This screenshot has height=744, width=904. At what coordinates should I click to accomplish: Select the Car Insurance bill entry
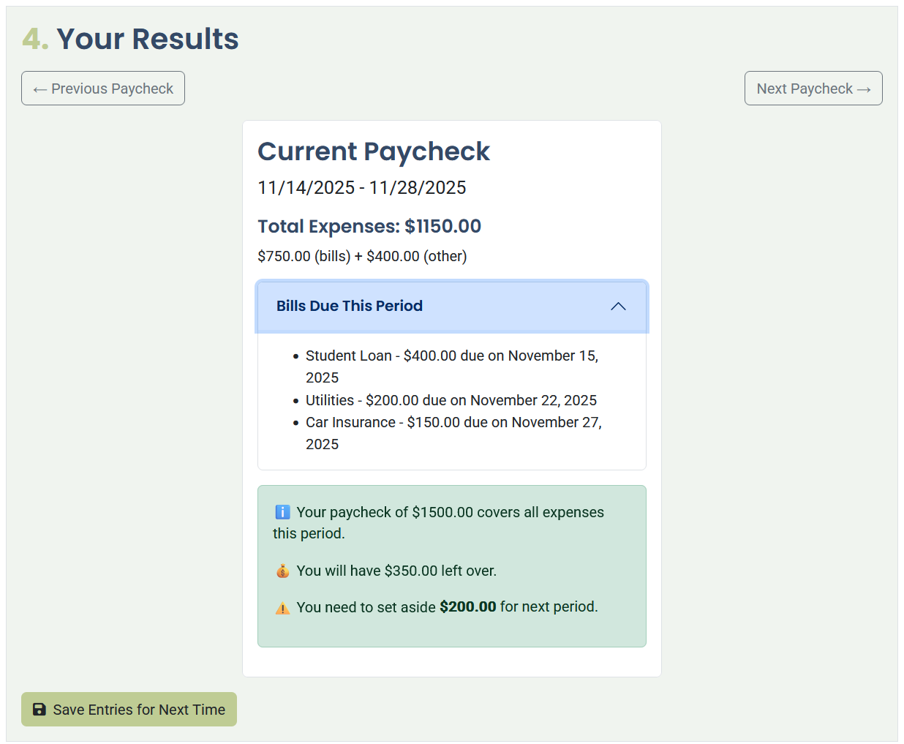click(x=453, y=432)
